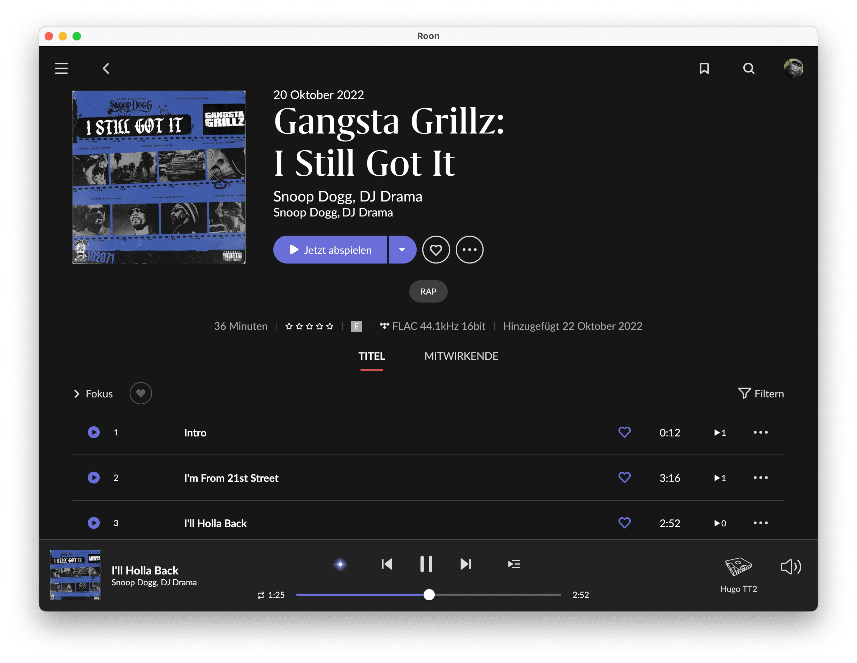Go back using the back arrow
The height and width of the screenshot is (663, 857).
[x=106, y=69]
